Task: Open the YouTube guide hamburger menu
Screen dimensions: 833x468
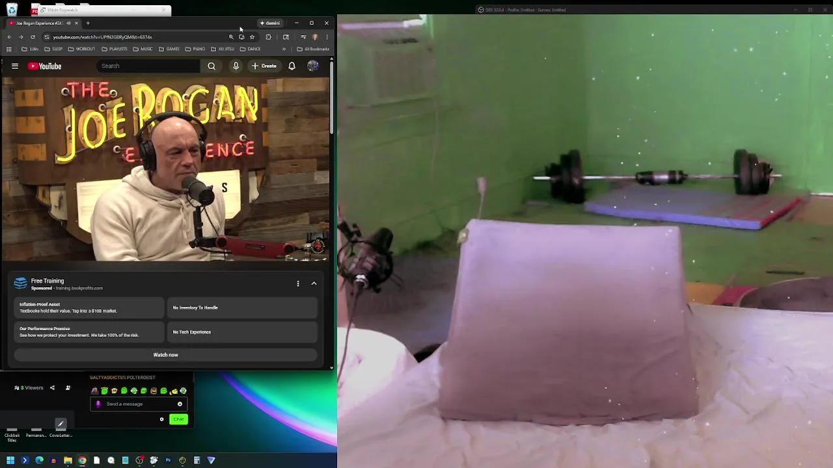Action: [14, 66]
